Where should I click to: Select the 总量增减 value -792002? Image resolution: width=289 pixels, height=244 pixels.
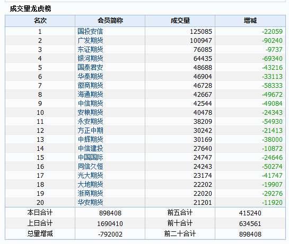[x=110, y=234]
